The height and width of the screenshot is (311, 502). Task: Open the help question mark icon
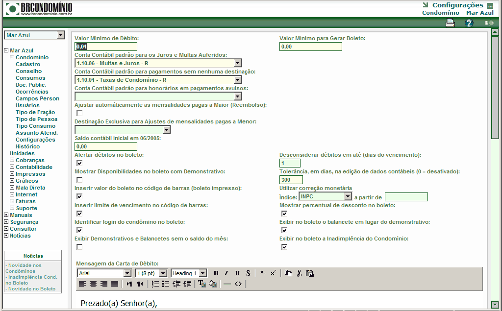click(469, 23)
